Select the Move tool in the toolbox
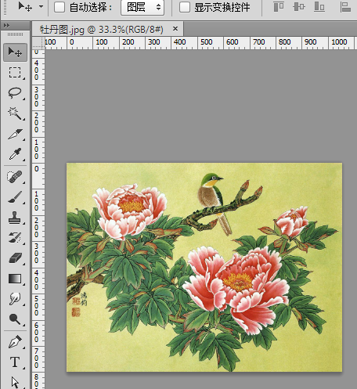357x389 pixels. pos(15,52)
